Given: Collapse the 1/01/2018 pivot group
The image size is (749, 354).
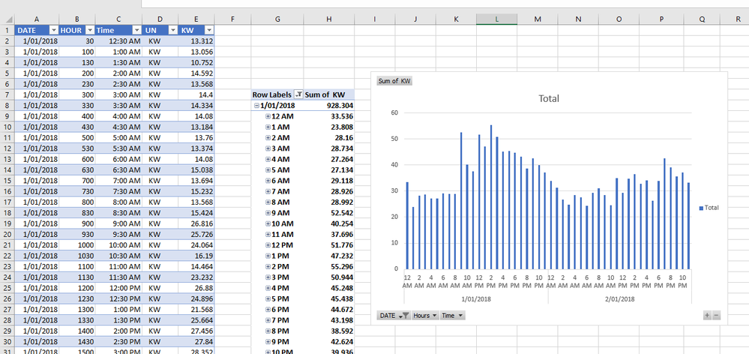Looking at the screenshot, I should (256, 106).
